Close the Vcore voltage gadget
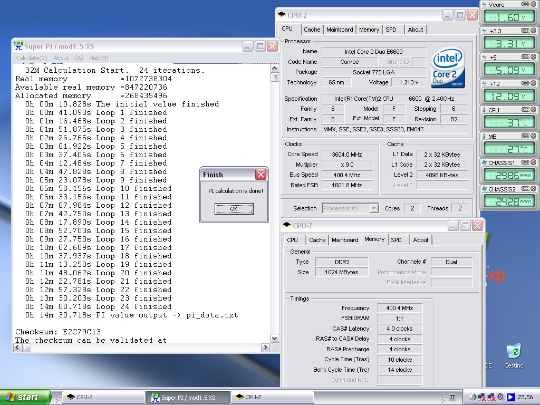The height and width of the screenshot is (405, 540). pos(533,4)
